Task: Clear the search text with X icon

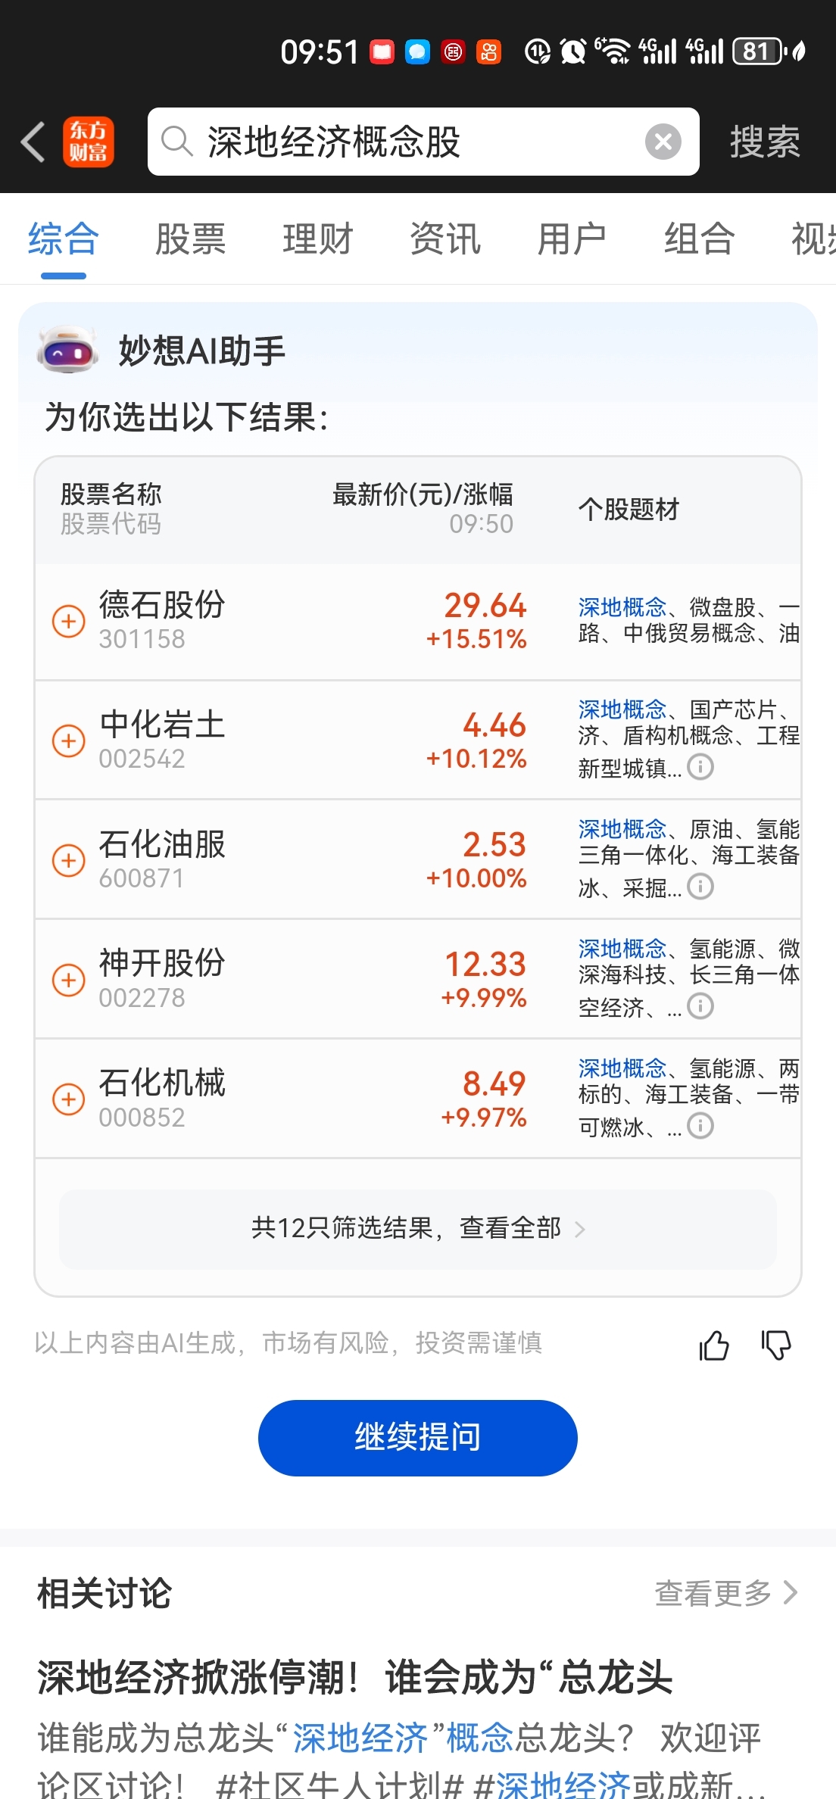Action: pos(663,142)
